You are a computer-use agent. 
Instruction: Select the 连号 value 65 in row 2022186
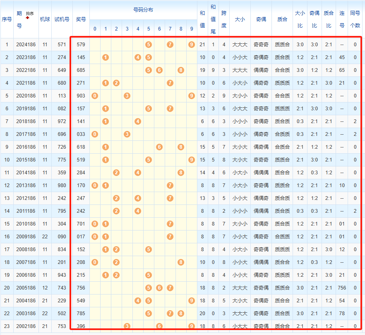pyautogui.click(x=342, y=70)
